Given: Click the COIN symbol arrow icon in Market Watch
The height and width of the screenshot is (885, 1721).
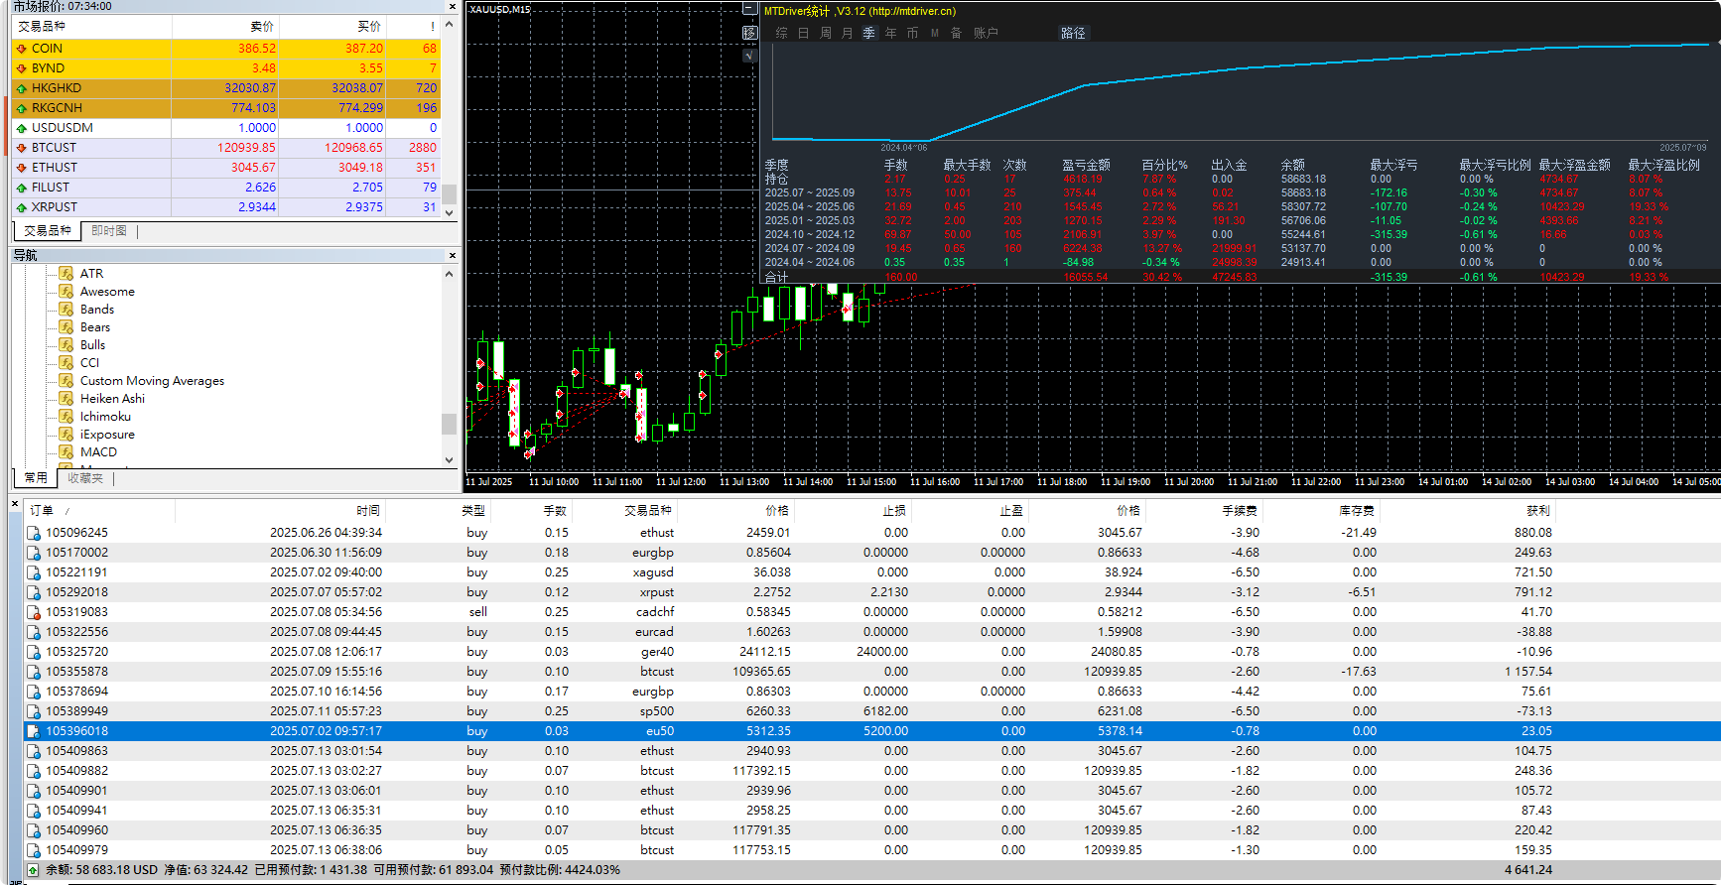Looking at the screenshot, I should point(22,49).
